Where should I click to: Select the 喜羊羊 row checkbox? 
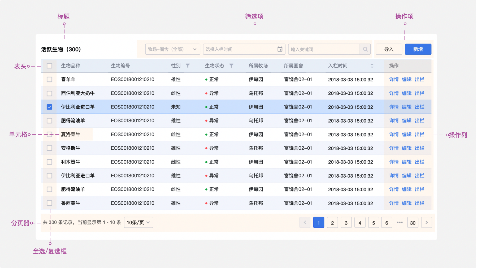click(x=50, y=79)
